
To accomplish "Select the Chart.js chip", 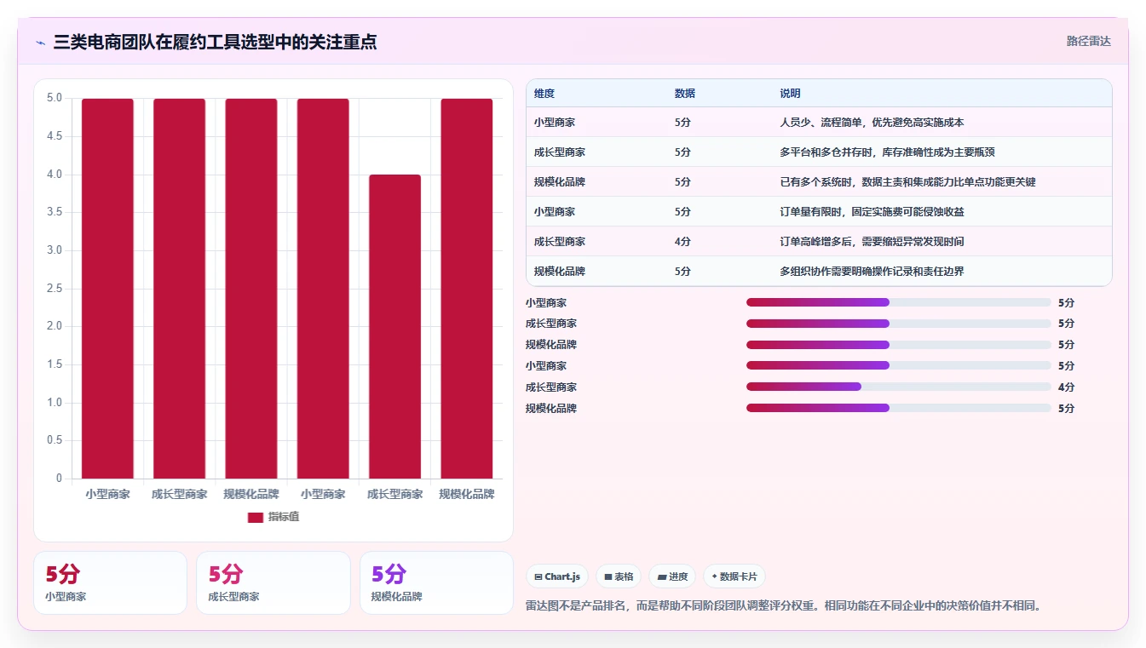I will click(557, 576).
